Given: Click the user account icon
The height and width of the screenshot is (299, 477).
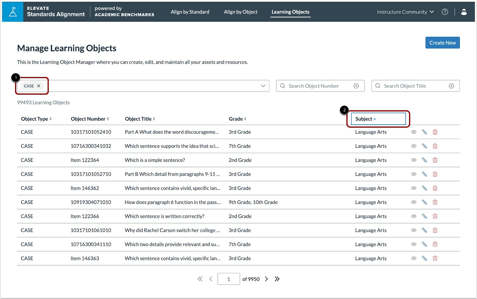Looking at the screenshot, I should [x=464, y=12].
